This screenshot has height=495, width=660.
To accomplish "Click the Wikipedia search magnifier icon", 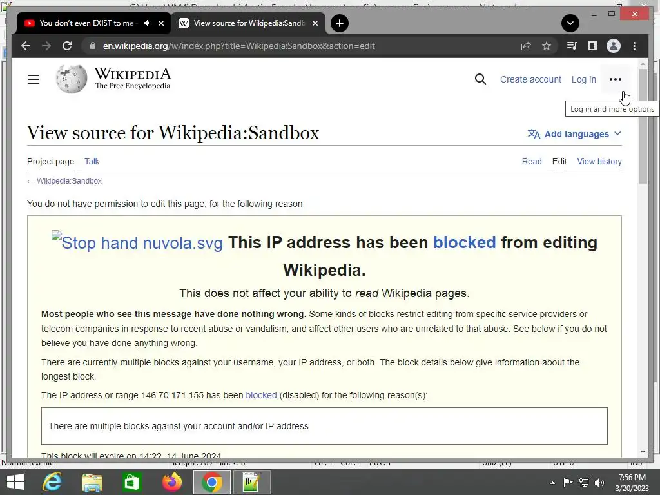I will 480,79.
